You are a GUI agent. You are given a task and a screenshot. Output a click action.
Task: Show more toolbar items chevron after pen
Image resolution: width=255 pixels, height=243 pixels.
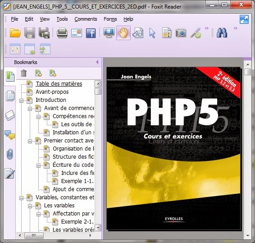click(x=206, y=28)
